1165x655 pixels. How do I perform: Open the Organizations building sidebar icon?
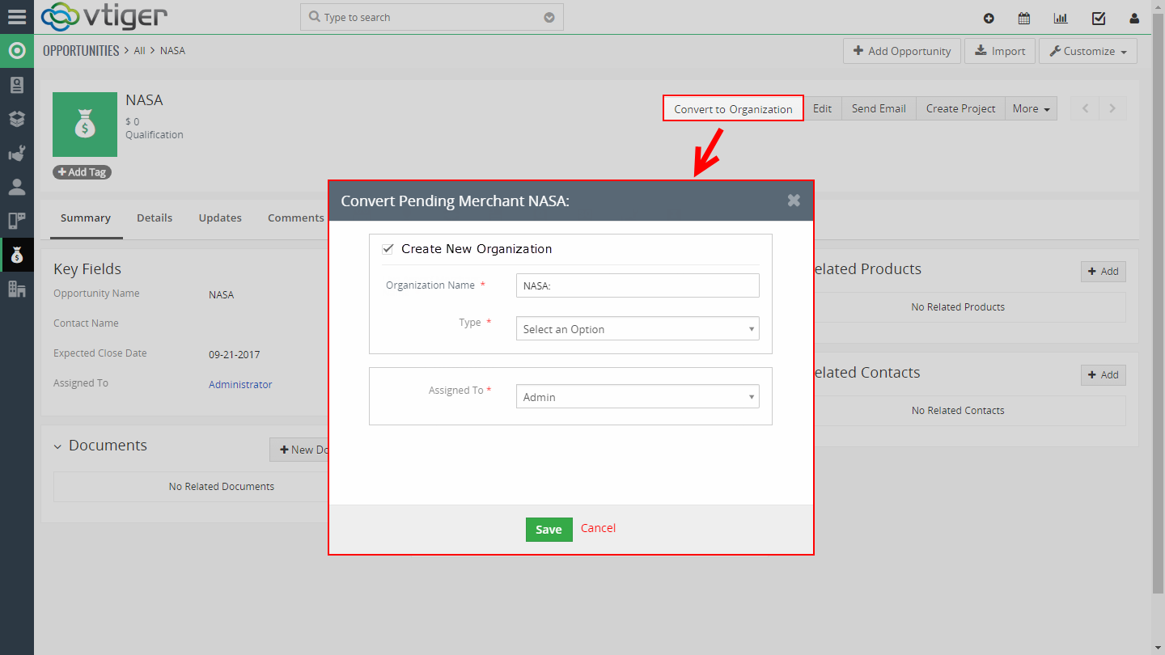pos(17,289)
